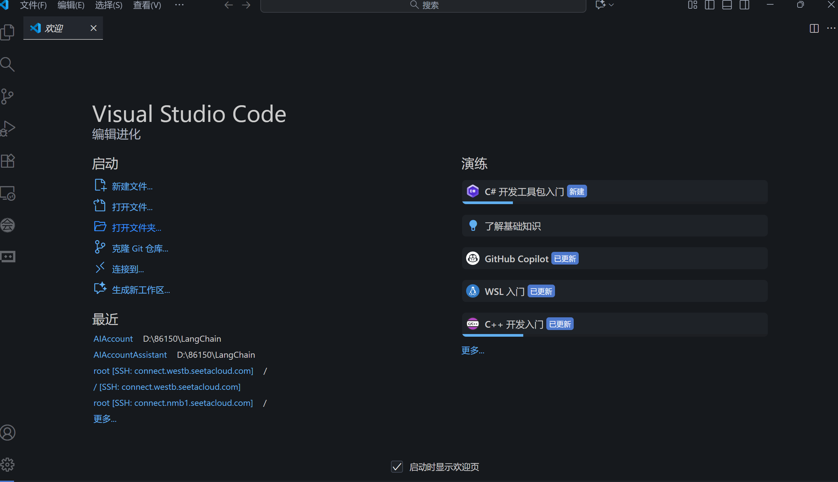The image size is (838, 482).
Task: Open the Extensions view
Action: [7, 161]
